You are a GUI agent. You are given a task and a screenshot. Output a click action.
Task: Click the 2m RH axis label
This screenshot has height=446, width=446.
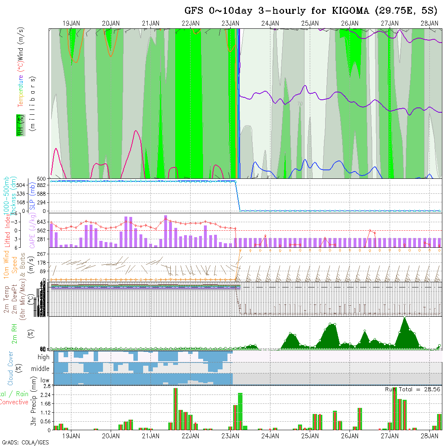pyautogui.click(x=15, y=333)
